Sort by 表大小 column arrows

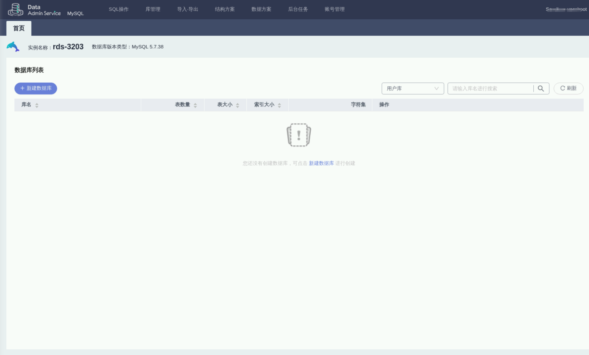pyautogui.click(x=237, y=105)
